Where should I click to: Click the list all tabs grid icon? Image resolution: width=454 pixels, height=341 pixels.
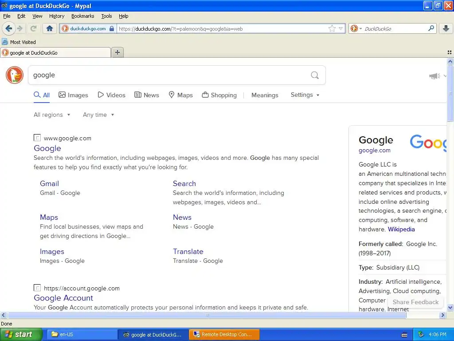[450, 52]
